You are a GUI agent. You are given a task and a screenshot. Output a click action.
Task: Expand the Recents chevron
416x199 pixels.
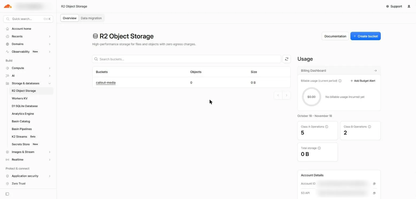click(50, 36)
